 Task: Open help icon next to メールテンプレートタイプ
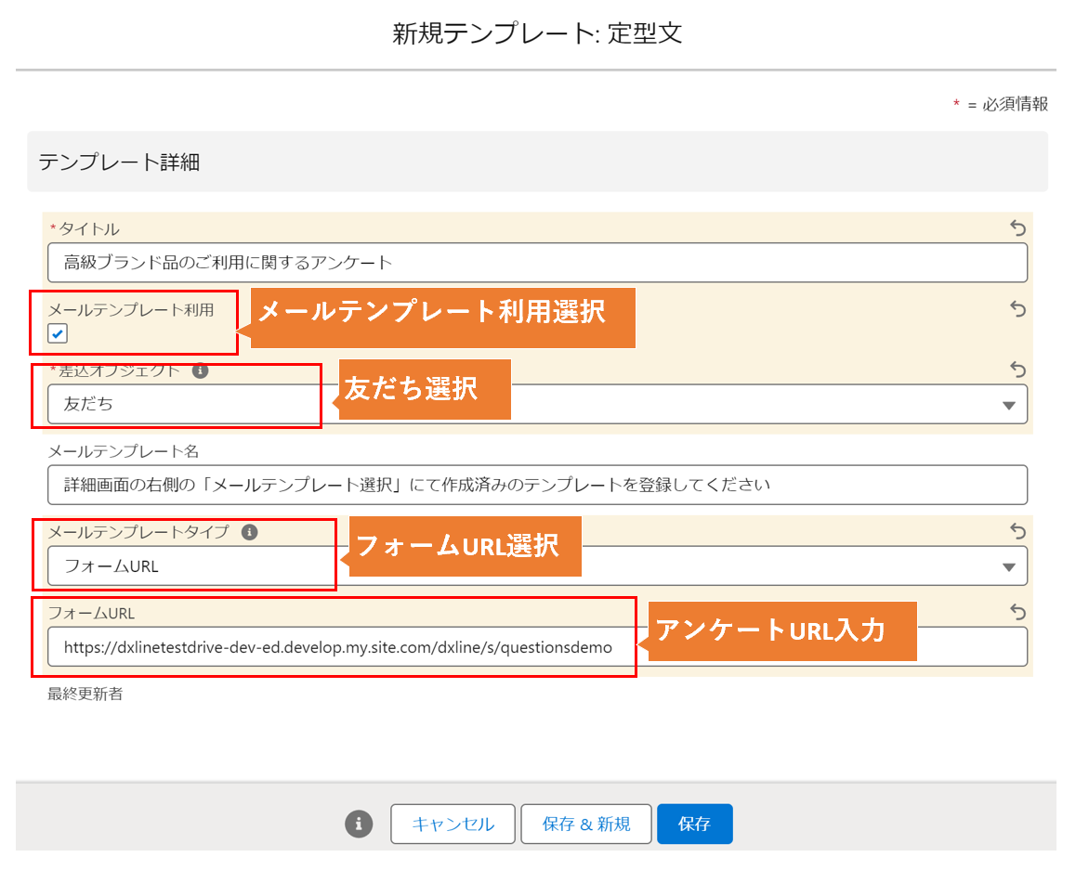pos(249,532)
